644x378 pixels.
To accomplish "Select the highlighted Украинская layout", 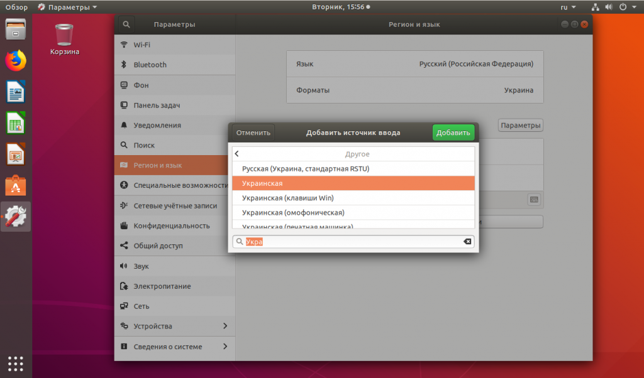I will (353, 183).
